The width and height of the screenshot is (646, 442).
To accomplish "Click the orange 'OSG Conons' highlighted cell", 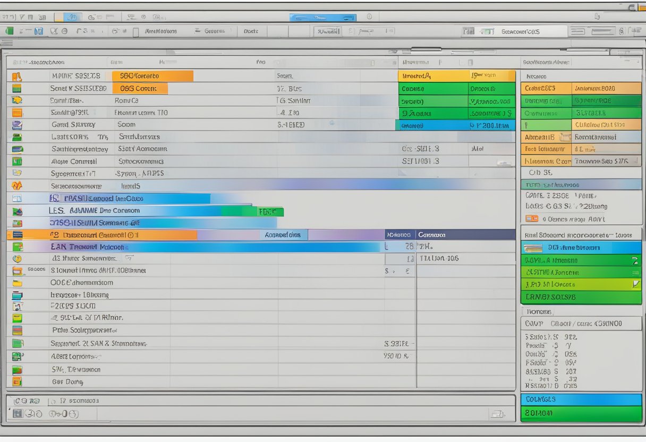I will pos(140,89).
